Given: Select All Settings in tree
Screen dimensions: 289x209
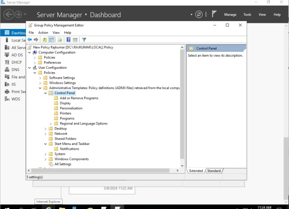Looking at the screenshot, I should [63, 164].
